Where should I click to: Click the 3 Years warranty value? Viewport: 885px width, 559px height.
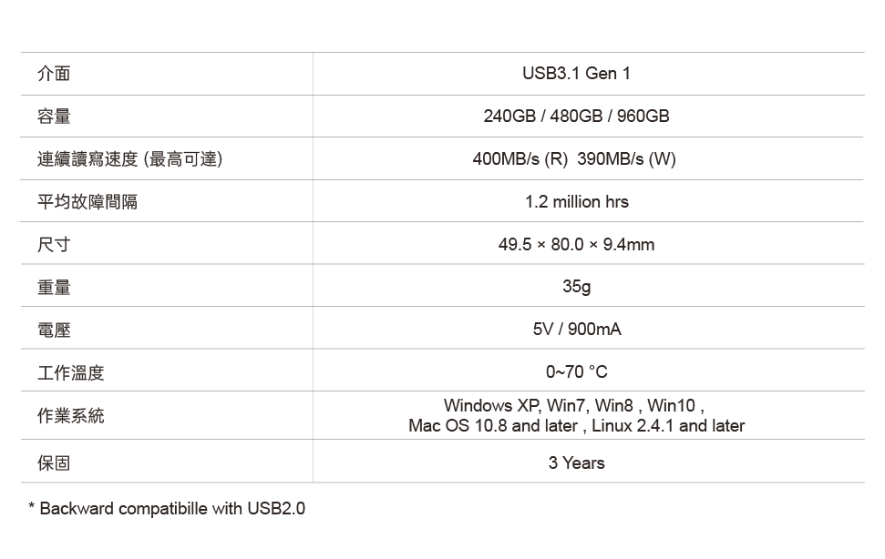tap(576, 463)
